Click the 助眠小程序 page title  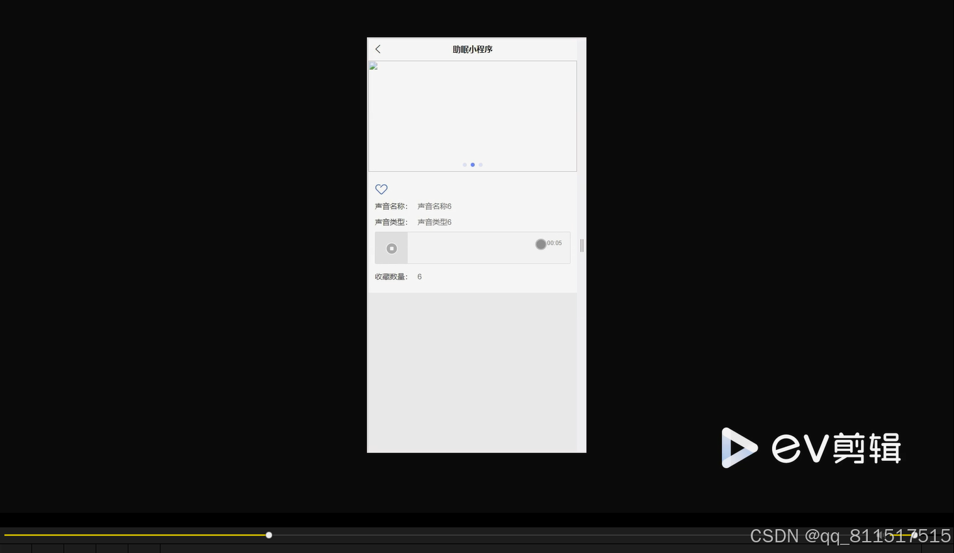(x=473, y=49)
